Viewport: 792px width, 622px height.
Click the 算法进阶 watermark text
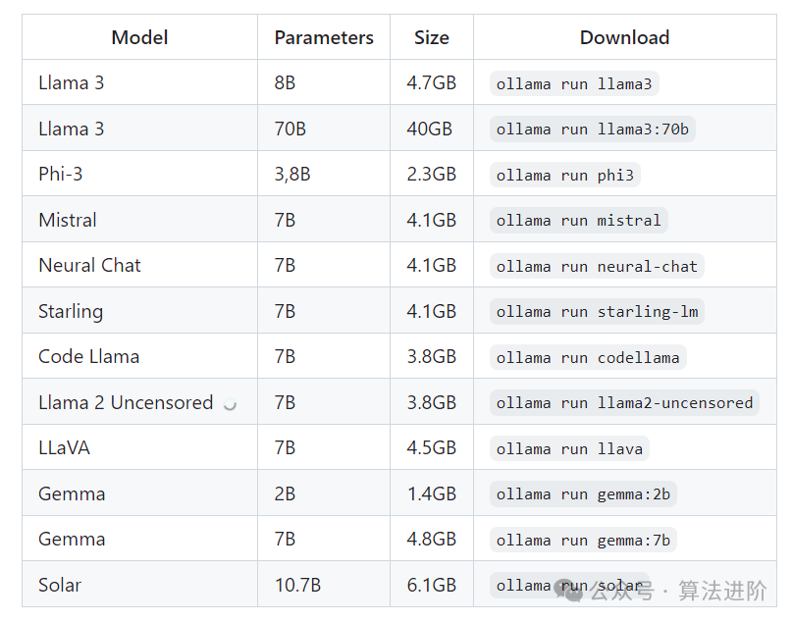pyautogui.click(x=722, y=591)
